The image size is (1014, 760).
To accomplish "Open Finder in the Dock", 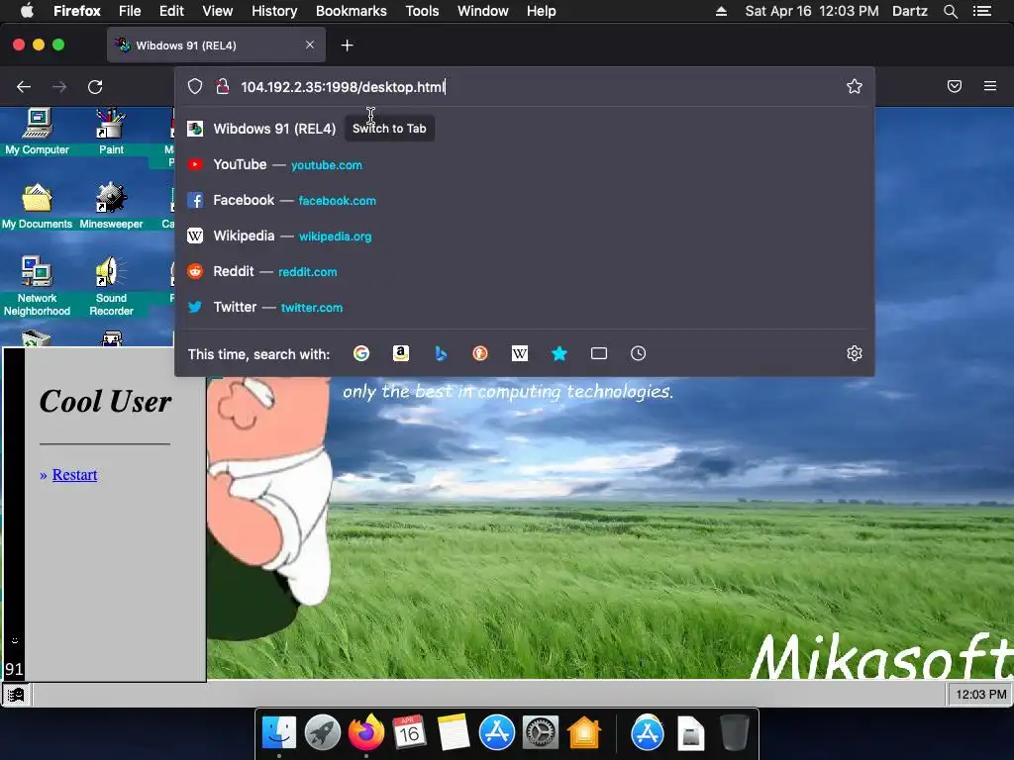I will click(278, 733).
